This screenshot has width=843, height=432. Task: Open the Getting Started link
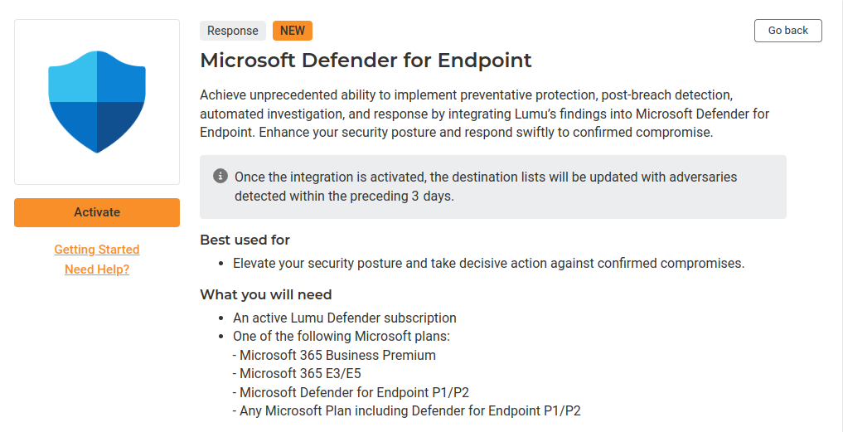(x=97, y=250)
